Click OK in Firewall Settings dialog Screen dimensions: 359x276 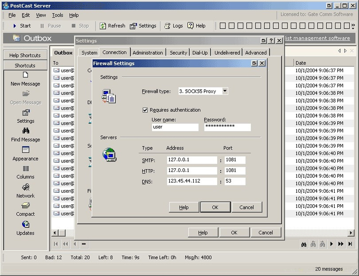(215, 207)
